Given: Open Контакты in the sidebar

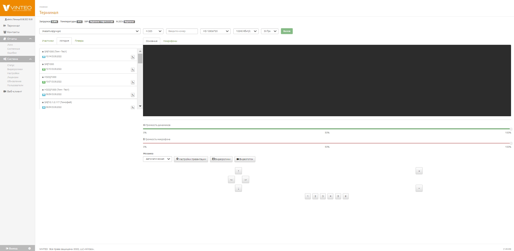Looking at the screenshot, I should [x=13, y=32].
